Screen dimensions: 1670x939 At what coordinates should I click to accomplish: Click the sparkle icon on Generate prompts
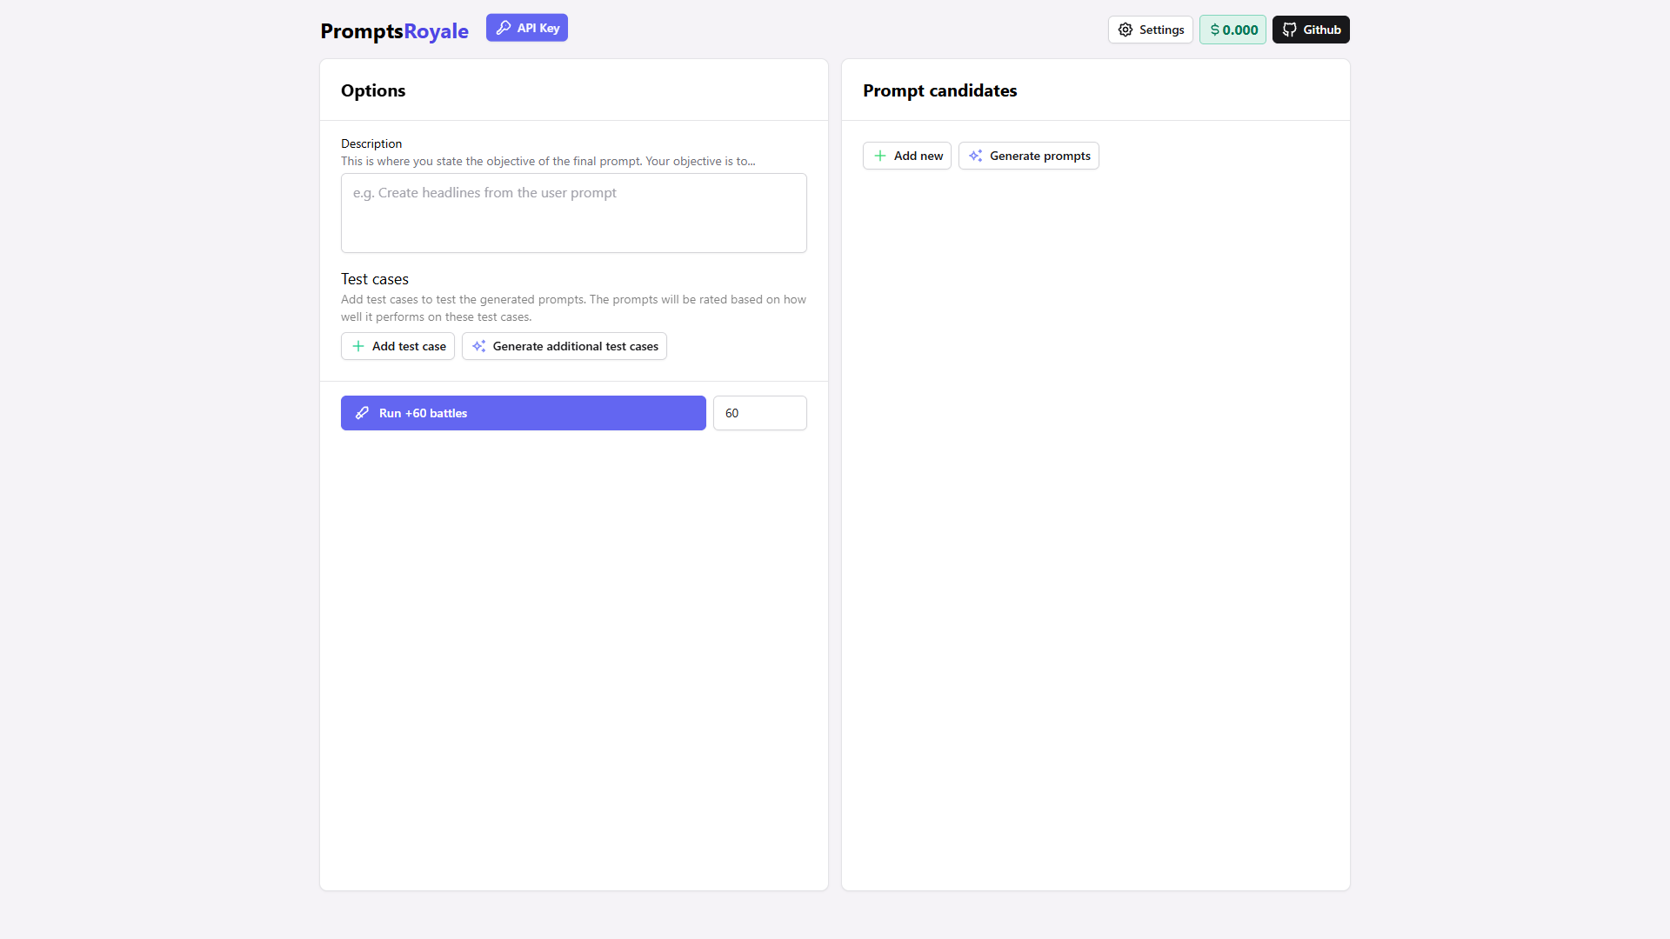point(976,156)
